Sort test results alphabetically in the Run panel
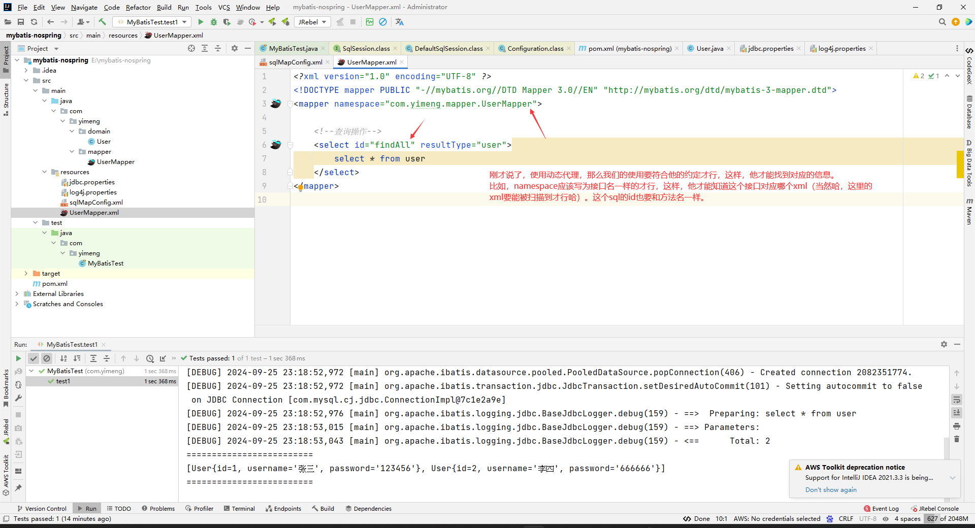 [63, 358]
